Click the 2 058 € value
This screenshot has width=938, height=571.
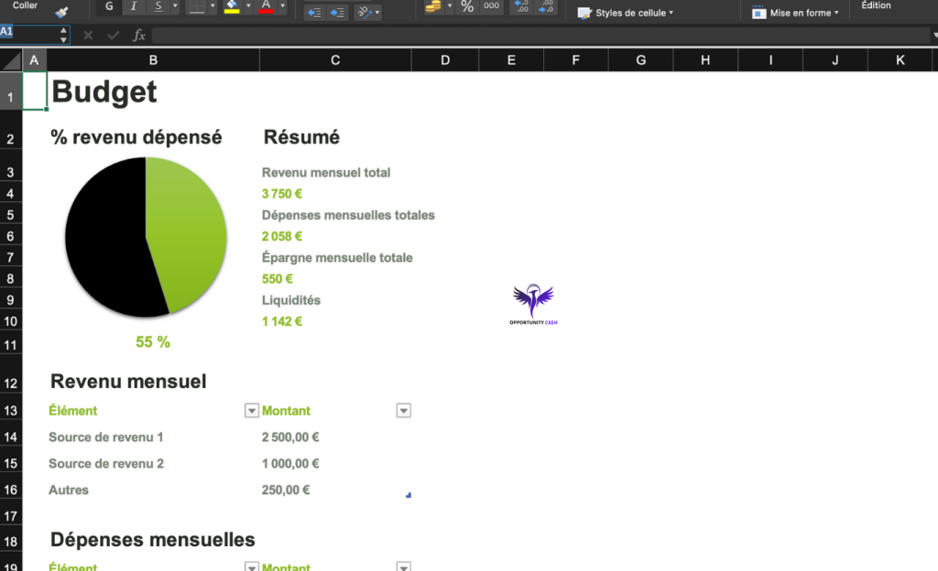coord(282,236)
